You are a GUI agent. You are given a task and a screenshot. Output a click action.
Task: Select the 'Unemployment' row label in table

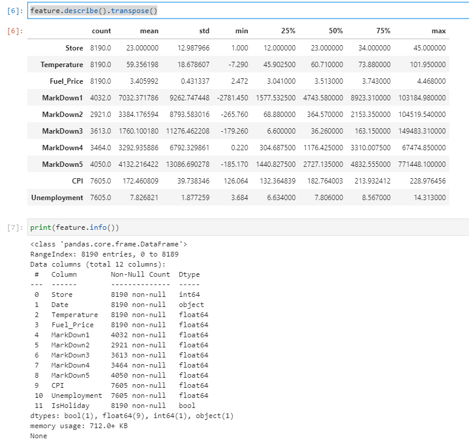tap(57, 198)
